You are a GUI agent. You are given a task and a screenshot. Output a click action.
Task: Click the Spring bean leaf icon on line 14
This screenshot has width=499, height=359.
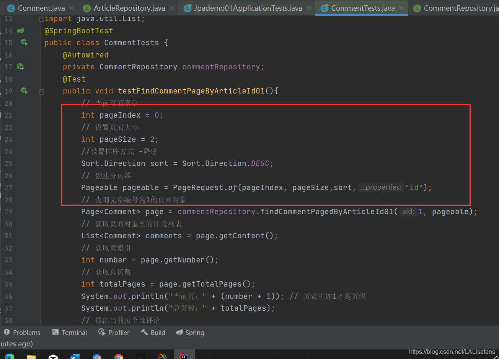click(20, 31)
